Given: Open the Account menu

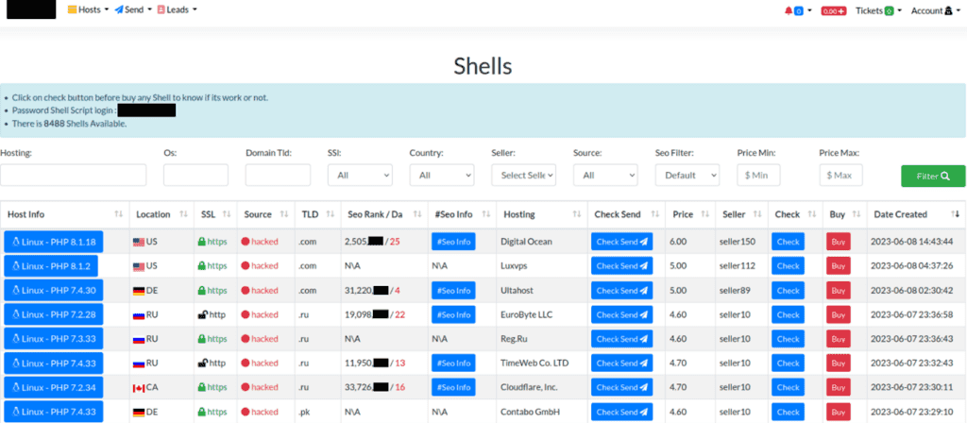Looking at the screenshot, I should [936, 10].
